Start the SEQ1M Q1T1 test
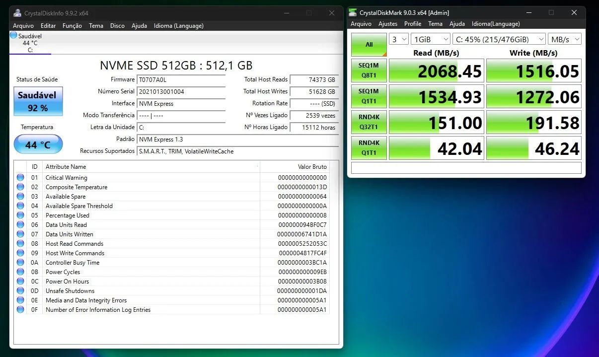599x357 pixels. click(x=369, y=97)
